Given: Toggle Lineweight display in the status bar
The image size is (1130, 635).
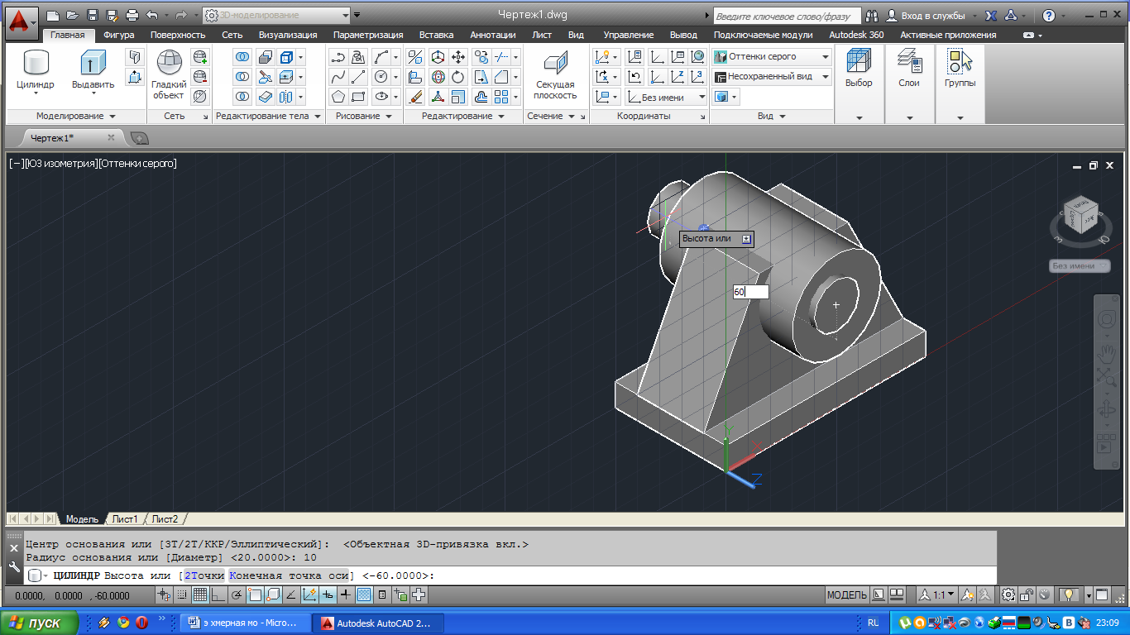Looking at the screenshot, I should pos(346,594).
